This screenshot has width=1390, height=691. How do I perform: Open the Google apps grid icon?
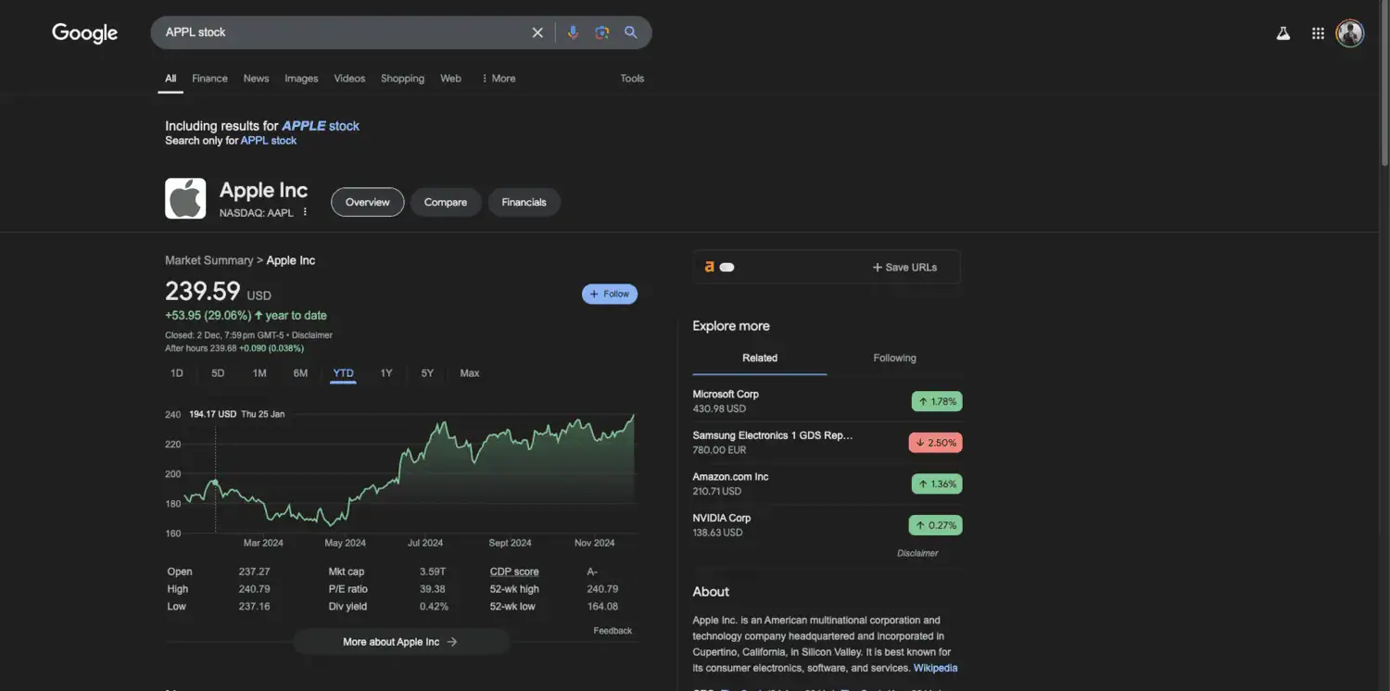1318,33
